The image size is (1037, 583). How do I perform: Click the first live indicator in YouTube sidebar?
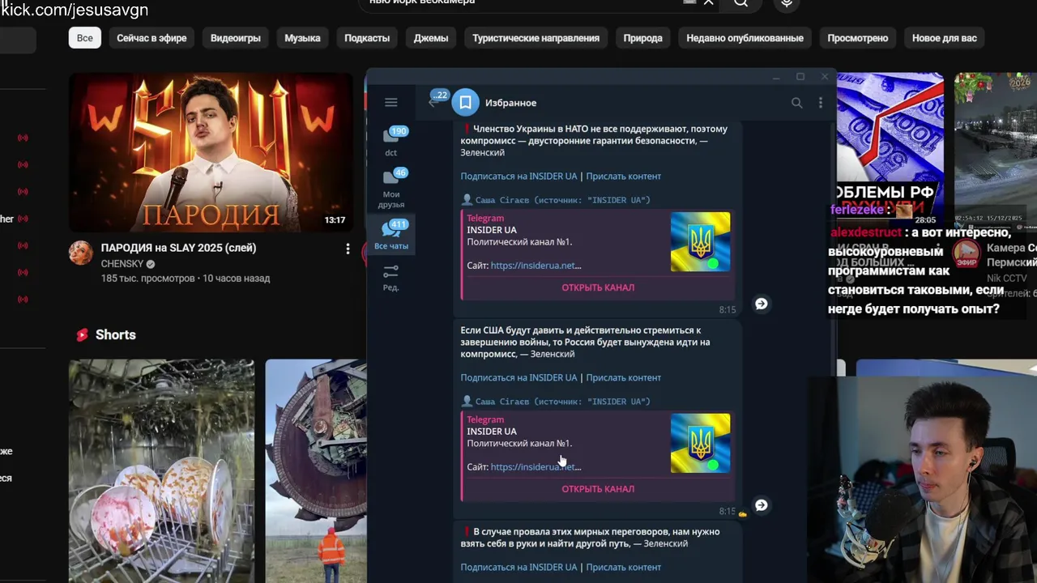point(23,138)
